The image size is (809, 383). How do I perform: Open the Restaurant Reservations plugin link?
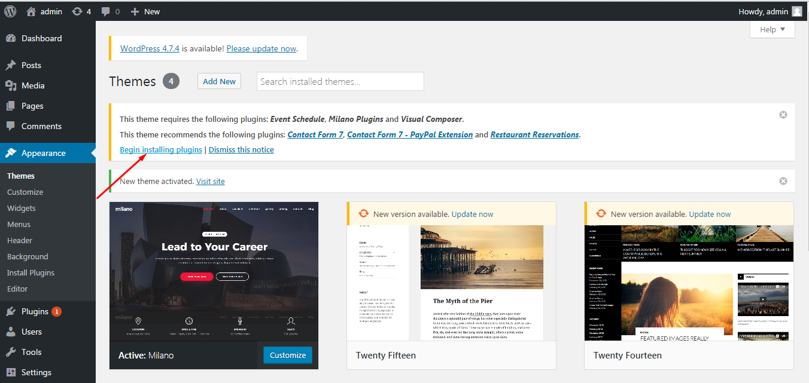535,134
